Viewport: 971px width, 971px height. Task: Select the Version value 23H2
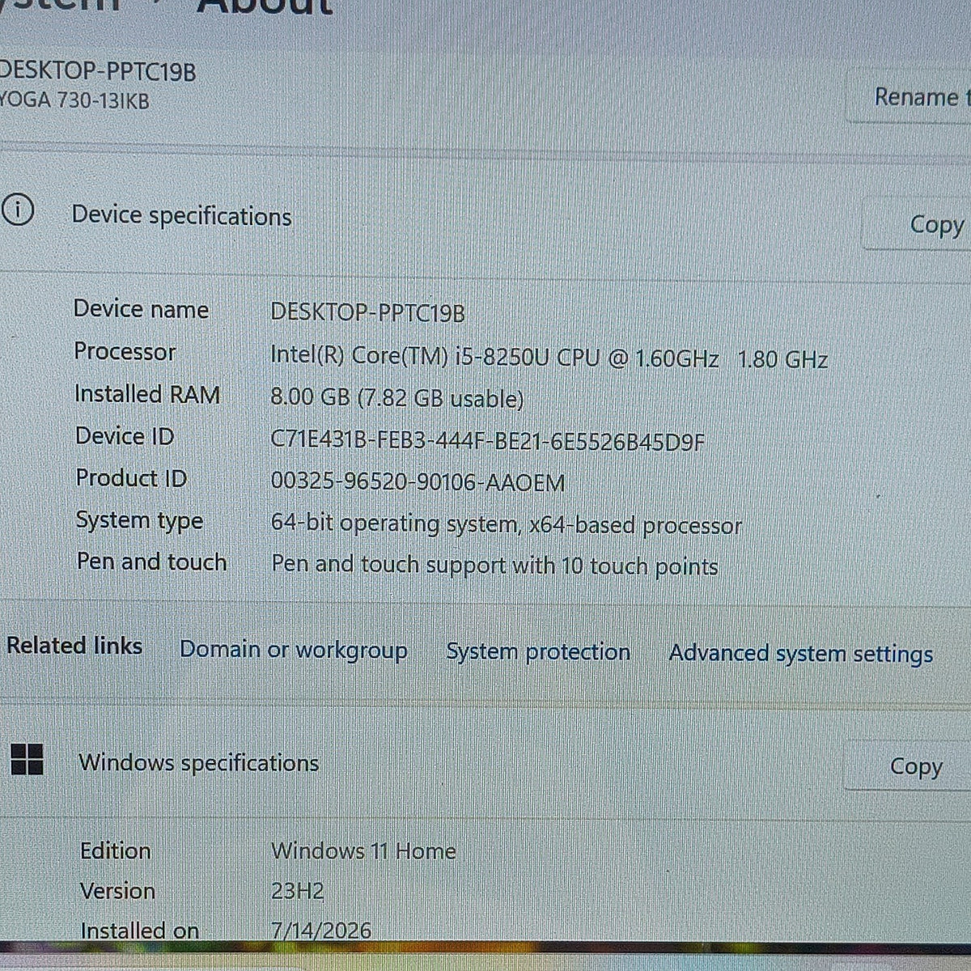point(297,891)
